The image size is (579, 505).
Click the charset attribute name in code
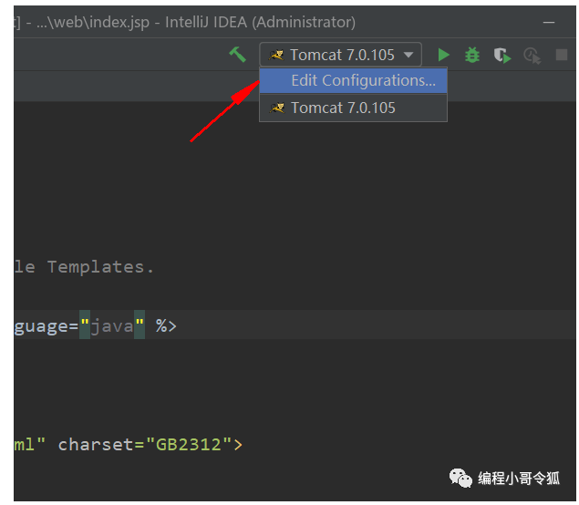tap(96, 445)
